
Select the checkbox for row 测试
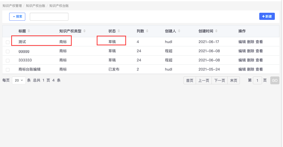pos(8,42)
